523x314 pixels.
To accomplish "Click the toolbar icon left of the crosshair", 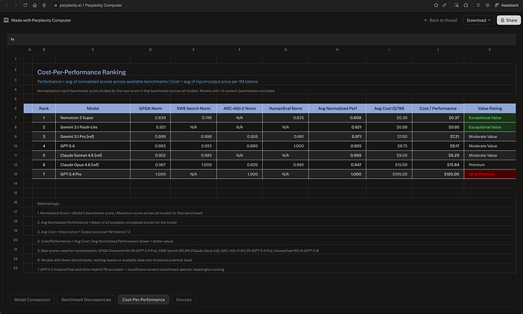I will [478, 5].
